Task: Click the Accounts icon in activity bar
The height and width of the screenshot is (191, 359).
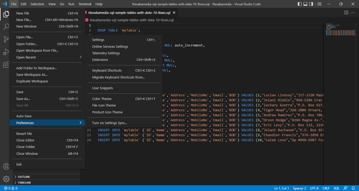Action: coord(6,166)
